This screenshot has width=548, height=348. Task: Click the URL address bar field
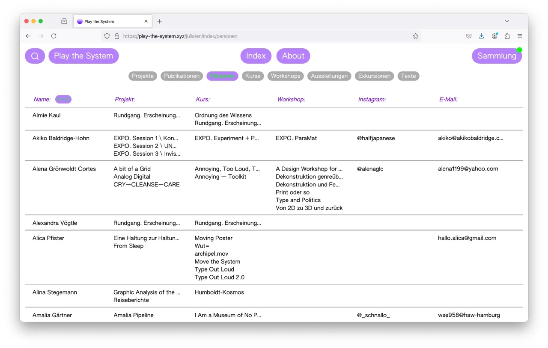[x=257, y=36]
